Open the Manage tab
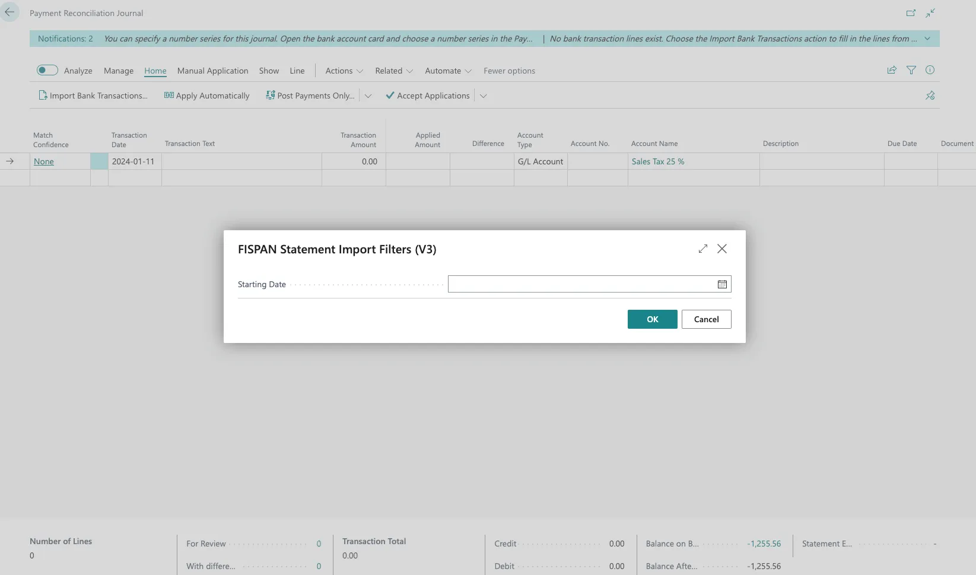 point(119,71)
